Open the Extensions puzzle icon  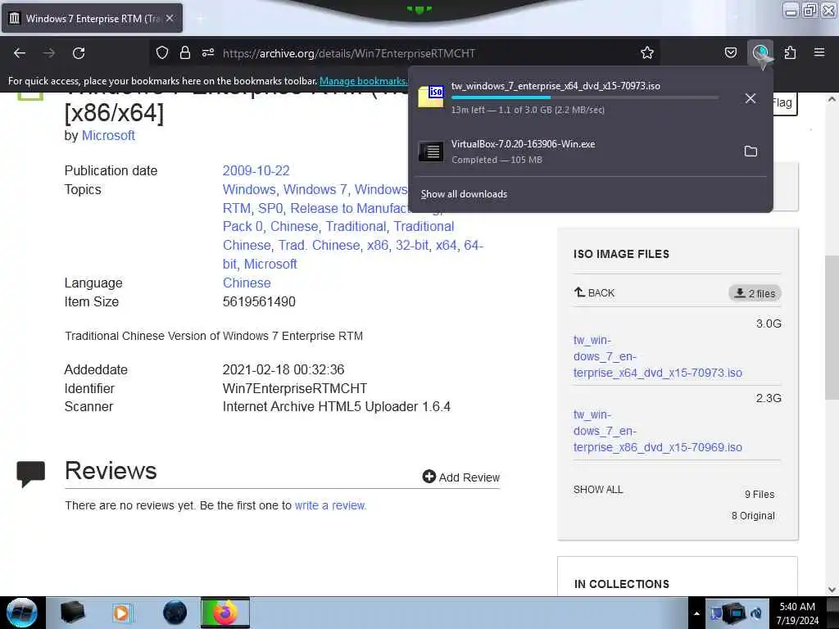coord(790,52)
